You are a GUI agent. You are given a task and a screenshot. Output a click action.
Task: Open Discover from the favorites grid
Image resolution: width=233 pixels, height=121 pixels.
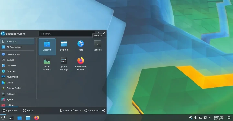(47, 47)
